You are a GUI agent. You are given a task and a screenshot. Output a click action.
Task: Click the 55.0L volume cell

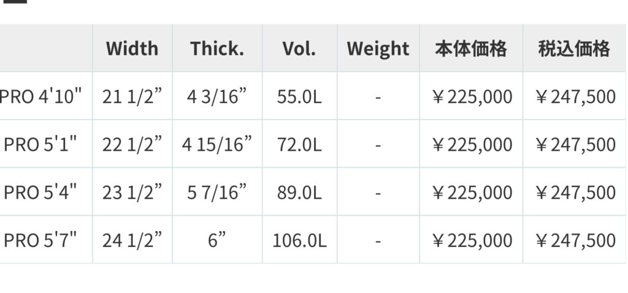point(299,96)
